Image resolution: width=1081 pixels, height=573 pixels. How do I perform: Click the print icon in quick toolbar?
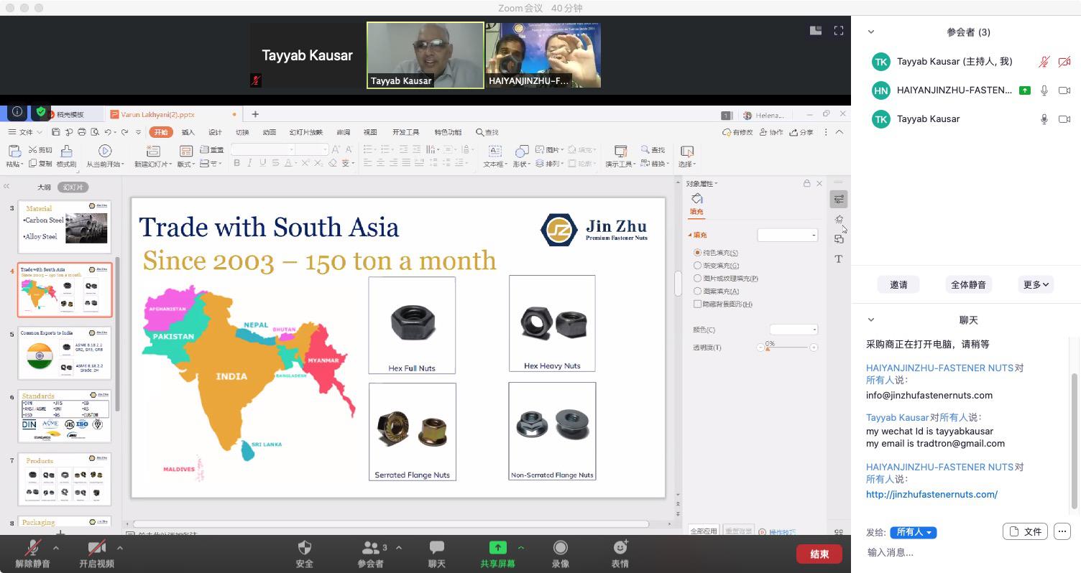(81, 132)
